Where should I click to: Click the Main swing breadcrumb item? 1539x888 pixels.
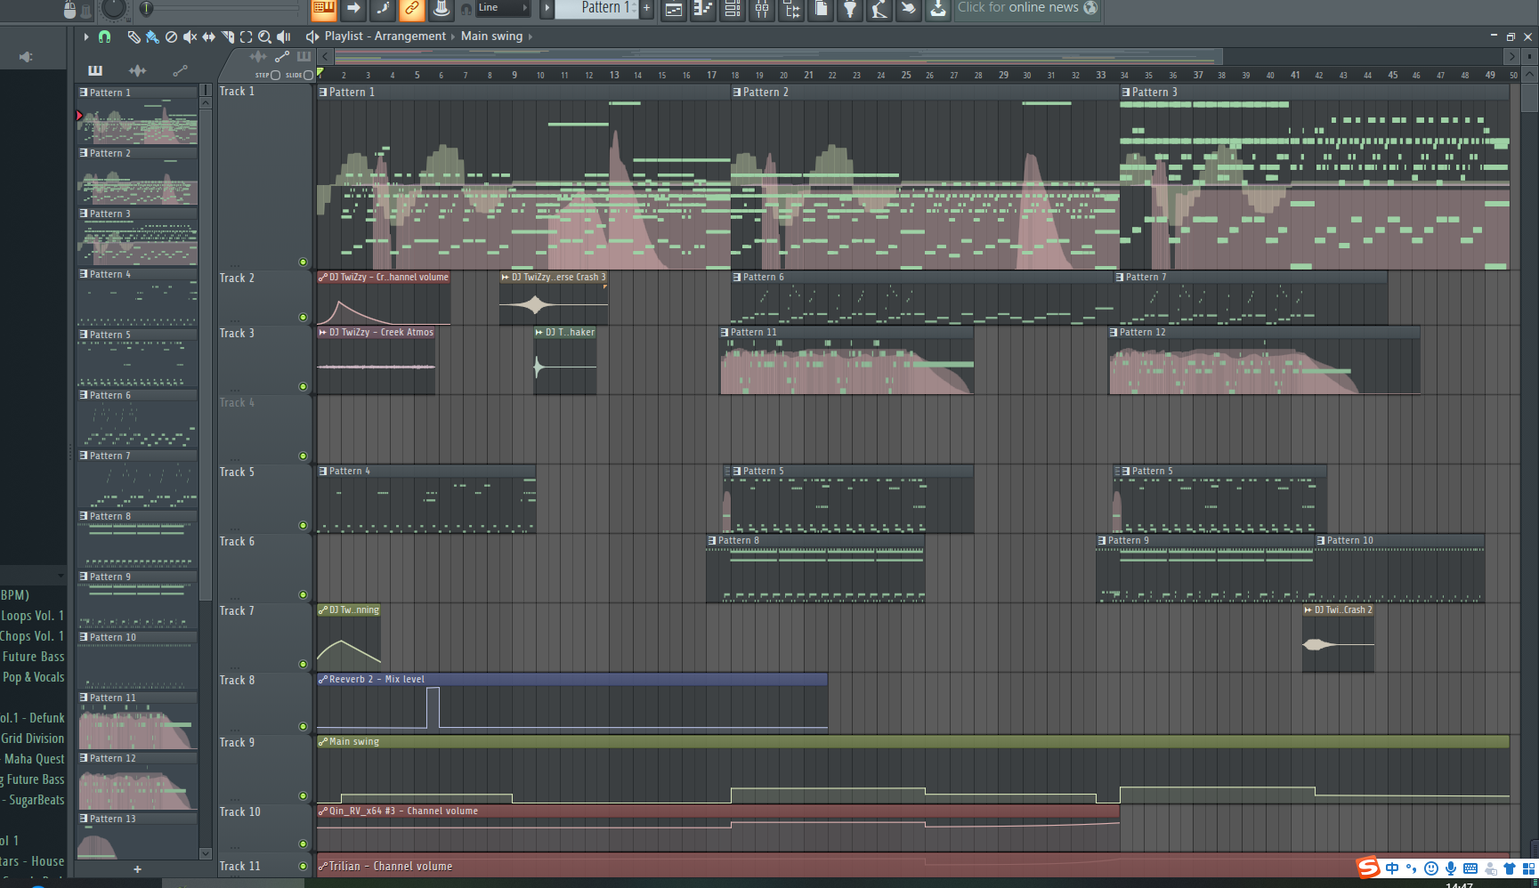tap(491, 36)
